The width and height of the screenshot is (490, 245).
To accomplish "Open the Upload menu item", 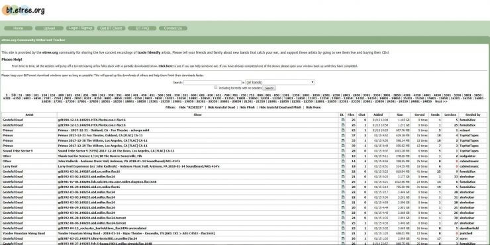I will (x=49, y=28).
